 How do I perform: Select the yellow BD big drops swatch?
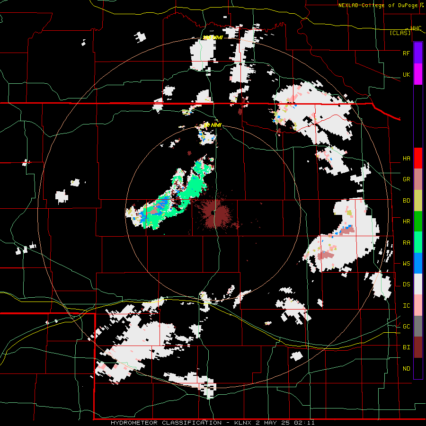418,201
